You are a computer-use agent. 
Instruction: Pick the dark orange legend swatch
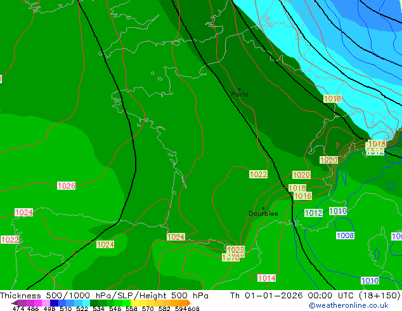click(183, 303)
